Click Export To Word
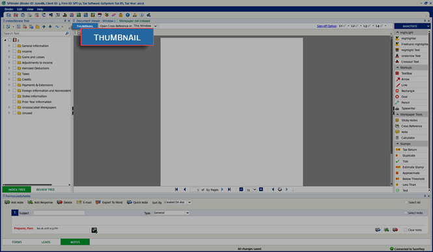433x252 pixels. pyautogui.click(x=109, y=203)
